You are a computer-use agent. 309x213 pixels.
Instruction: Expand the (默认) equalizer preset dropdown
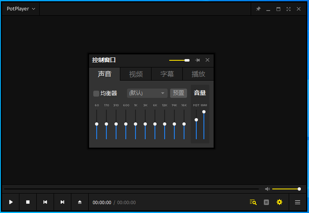coord(147,93)
